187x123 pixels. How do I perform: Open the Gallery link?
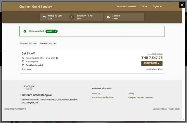point(131,94)
